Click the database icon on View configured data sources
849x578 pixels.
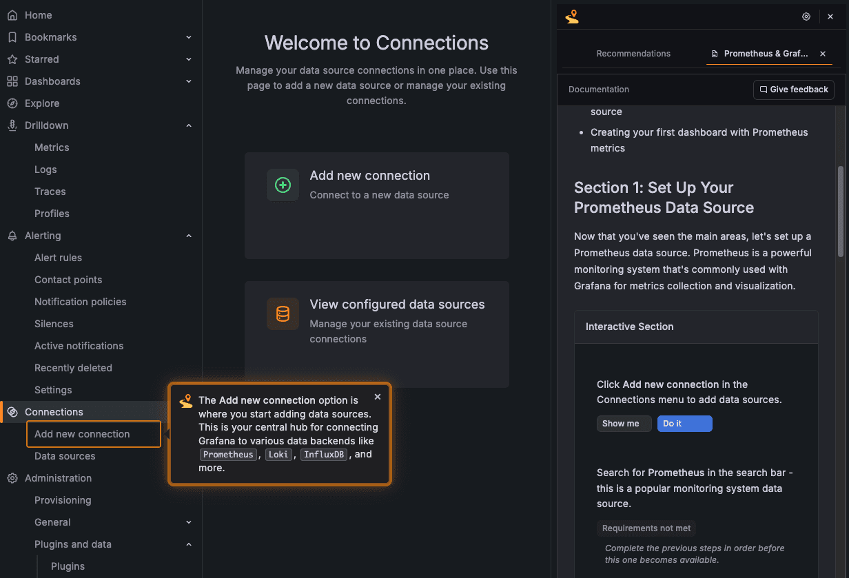[x=283, y=313]
